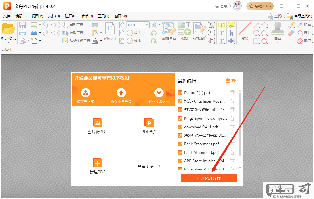Click the blue scanner icon
Image resolution: width=314 pixels, height=199 pixels.
tap(34, 33)
